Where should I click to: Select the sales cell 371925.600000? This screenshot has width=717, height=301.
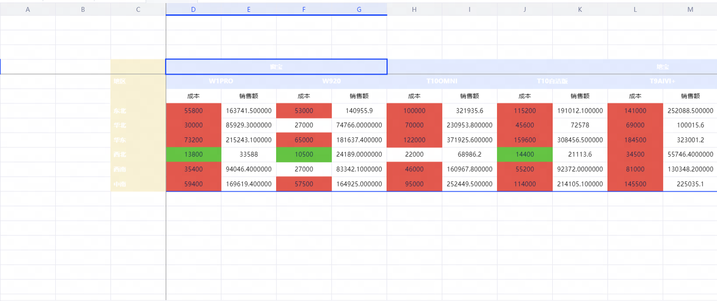pyautogui.click(x=469, y=140)
